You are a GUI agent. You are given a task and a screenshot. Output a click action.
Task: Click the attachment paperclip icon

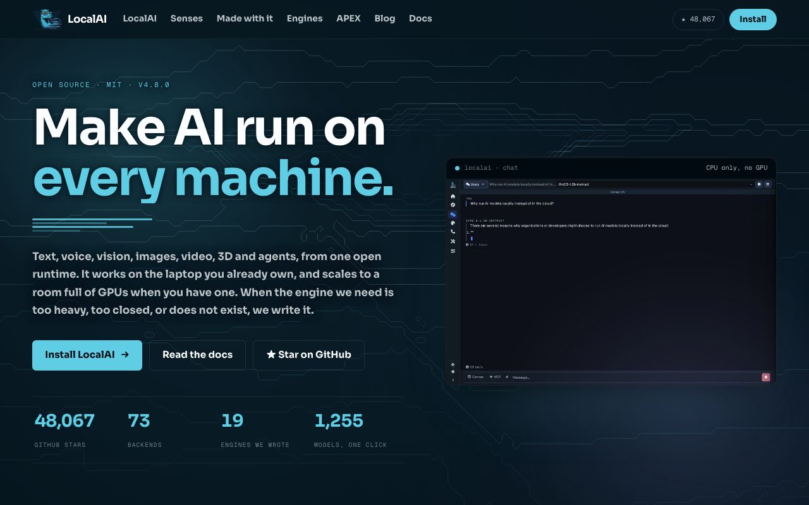(x=507, y=377)
